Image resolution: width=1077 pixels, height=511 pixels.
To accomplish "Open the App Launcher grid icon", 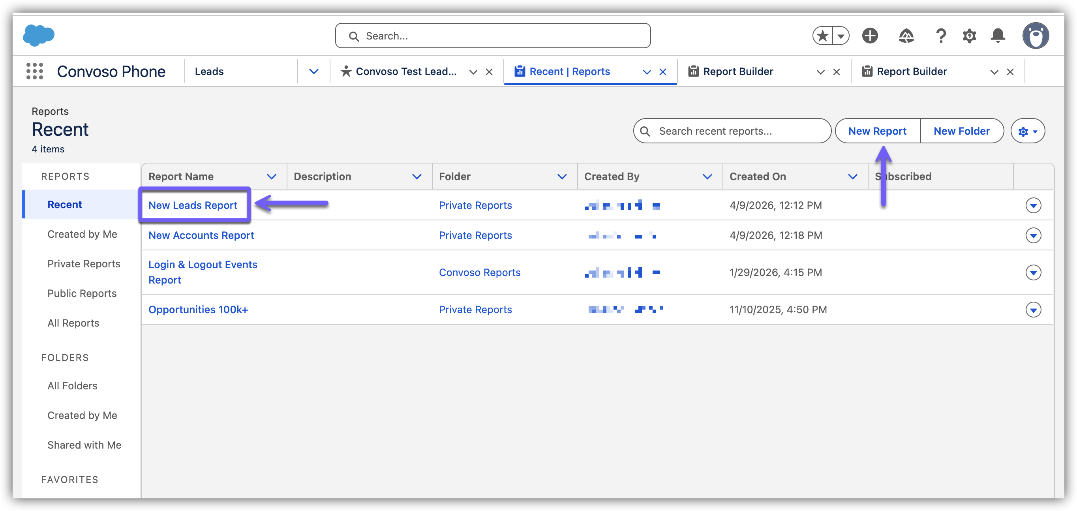I will [x=34, y=71].
